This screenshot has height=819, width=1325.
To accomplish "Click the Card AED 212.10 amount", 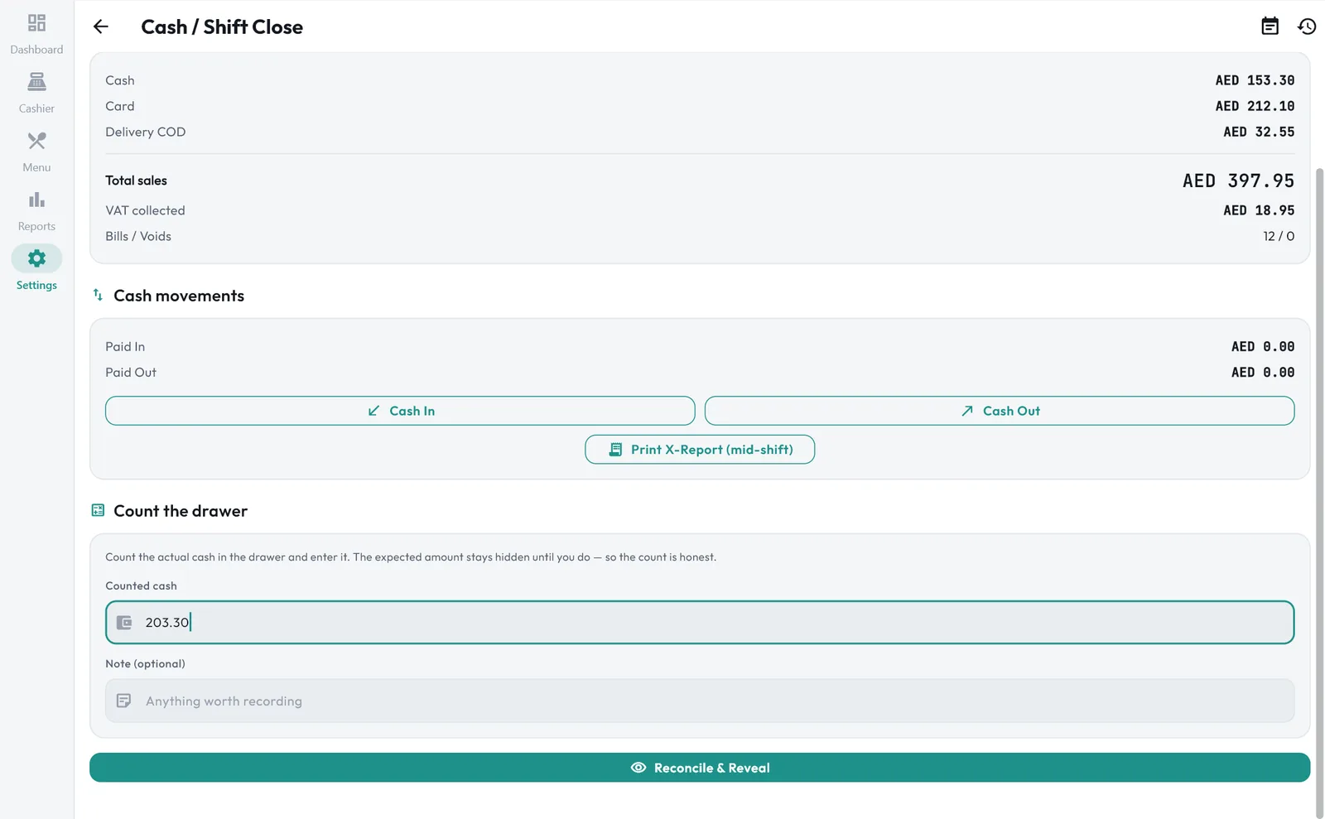I will coord(1255,106).
